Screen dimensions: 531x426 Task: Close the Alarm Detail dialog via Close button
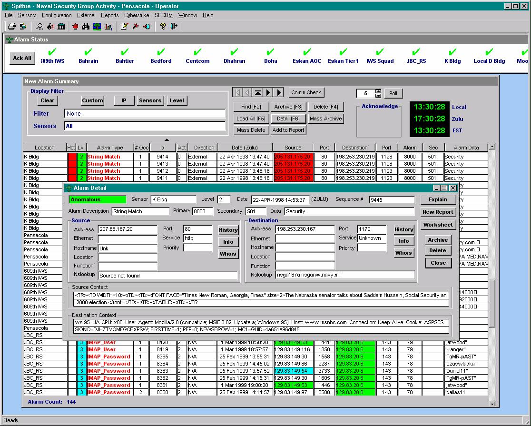438,263
